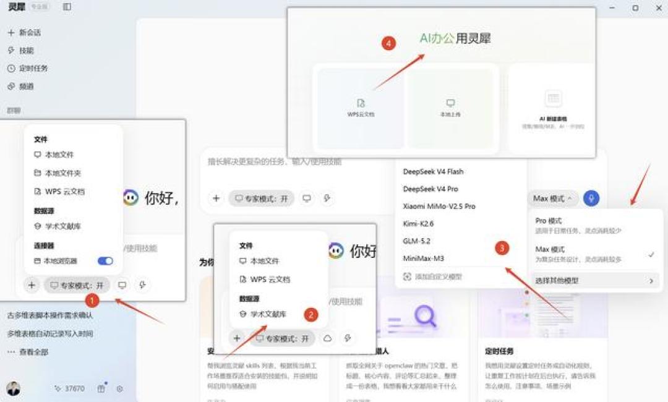This screenshot has width=668, height=402.
Task: Click the skill bolt icon left of Max 模式
Action: pos(327,198)
